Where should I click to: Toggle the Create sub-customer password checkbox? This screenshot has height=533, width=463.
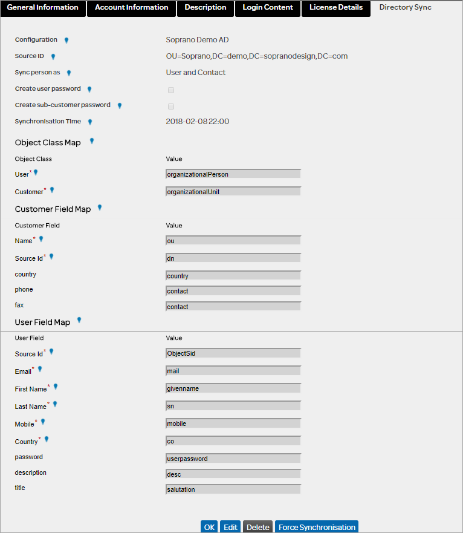tap(171, 106)
